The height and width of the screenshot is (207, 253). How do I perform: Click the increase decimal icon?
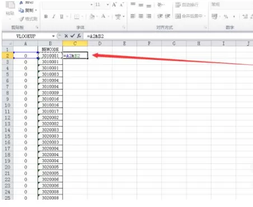coord(245,17)
